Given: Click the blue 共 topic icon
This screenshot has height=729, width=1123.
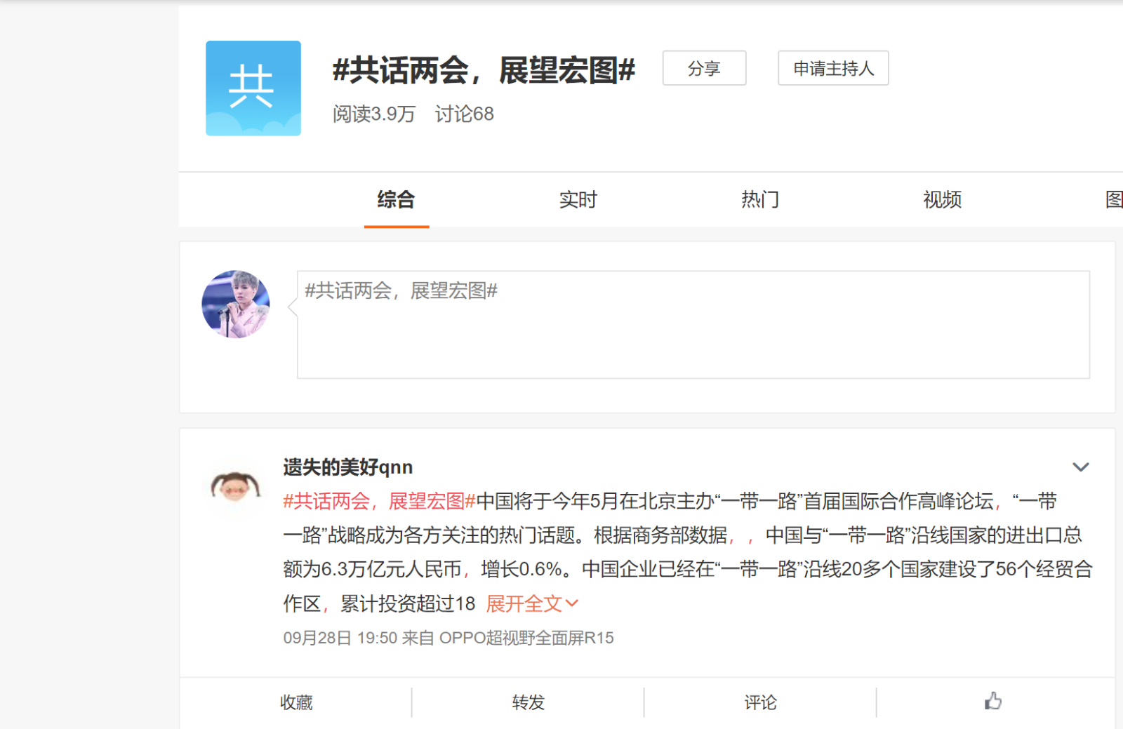Looking at the screenshot, I should (x=253, y=88).
